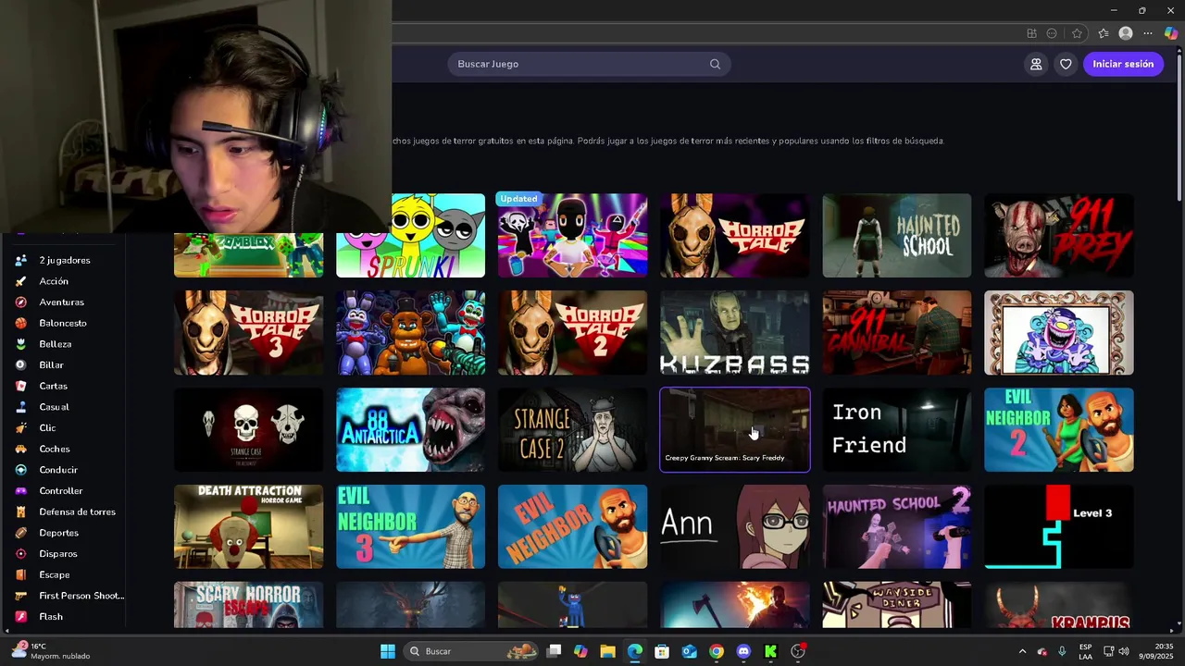The image size is (1185, 666).
Task: Click the Clic category icon
Action: 20,428
